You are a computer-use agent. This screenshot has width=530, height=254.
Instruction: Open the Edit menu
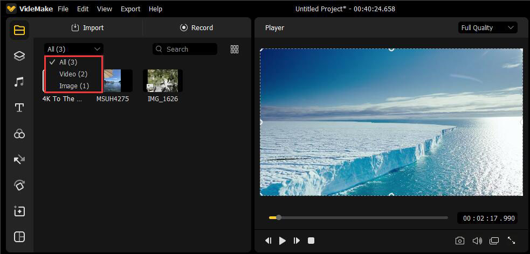[82, 9]
